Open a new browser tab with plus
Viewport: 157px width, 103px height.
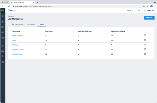point(37,2)
